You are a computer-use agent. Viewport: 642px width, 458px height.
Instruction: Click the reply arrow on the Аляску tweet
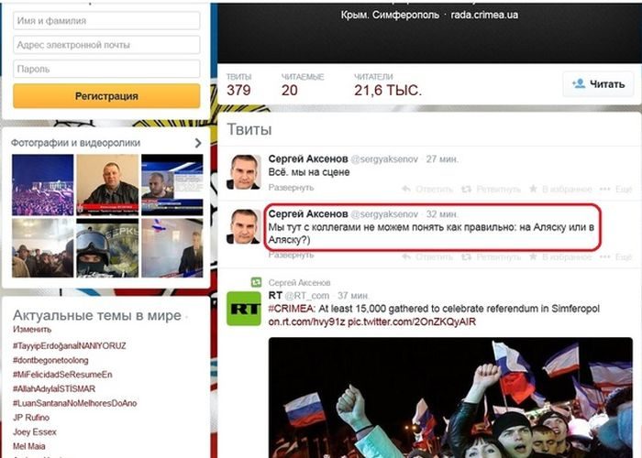point(426,256)
